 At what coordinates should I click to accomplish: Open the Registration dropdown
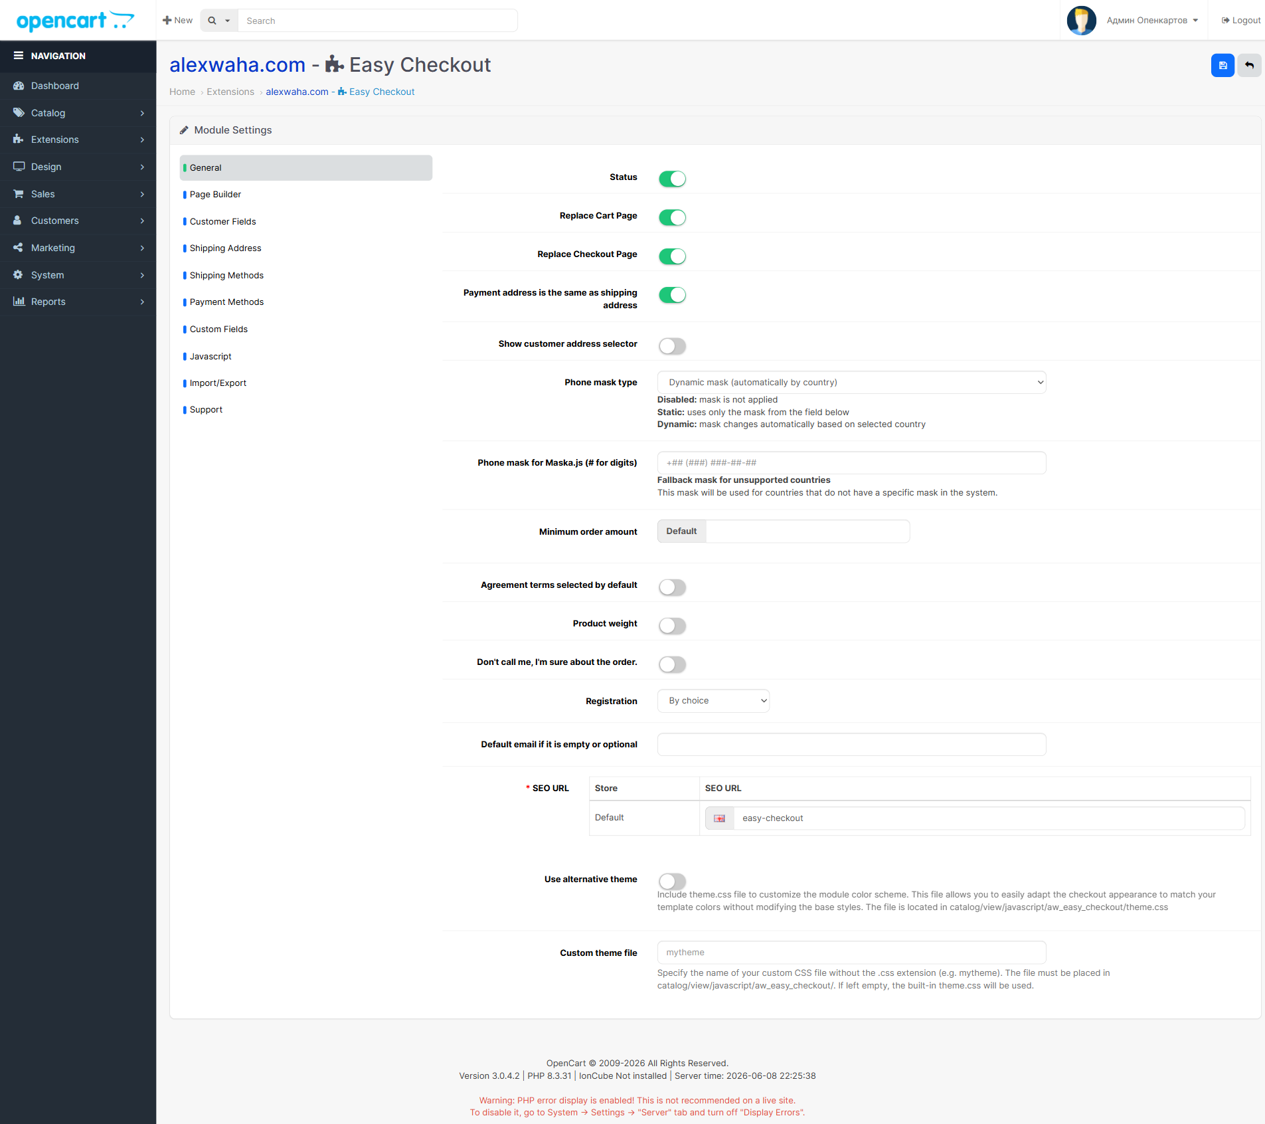pyautogui.click(x=713, y=701)
